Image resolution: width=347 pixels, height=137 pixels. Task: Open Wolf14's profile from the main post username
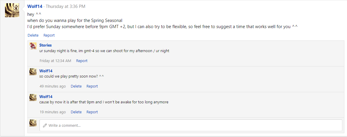point(35,6)
